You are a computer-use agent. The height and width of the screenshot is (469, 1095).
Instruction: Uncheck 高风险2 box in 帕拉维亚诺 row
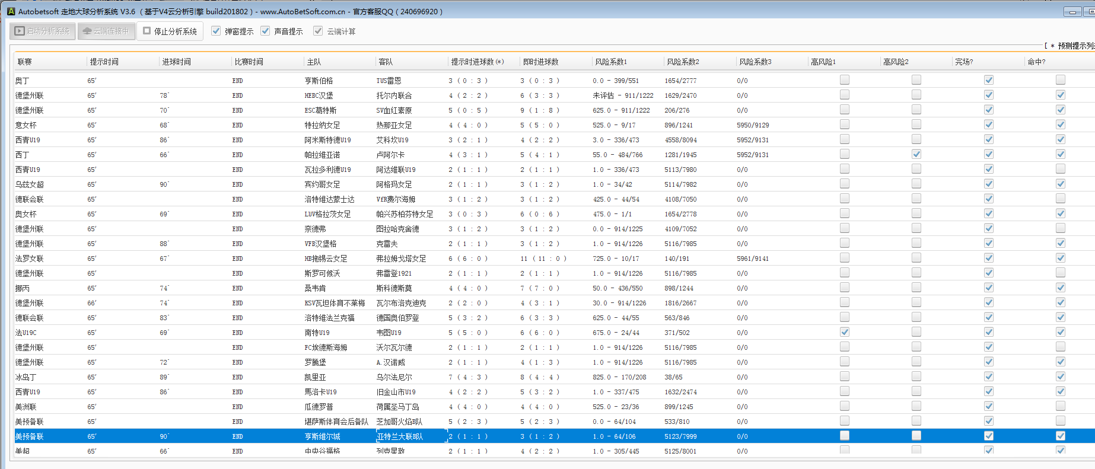pyautogui.click(x=916, y=154)
